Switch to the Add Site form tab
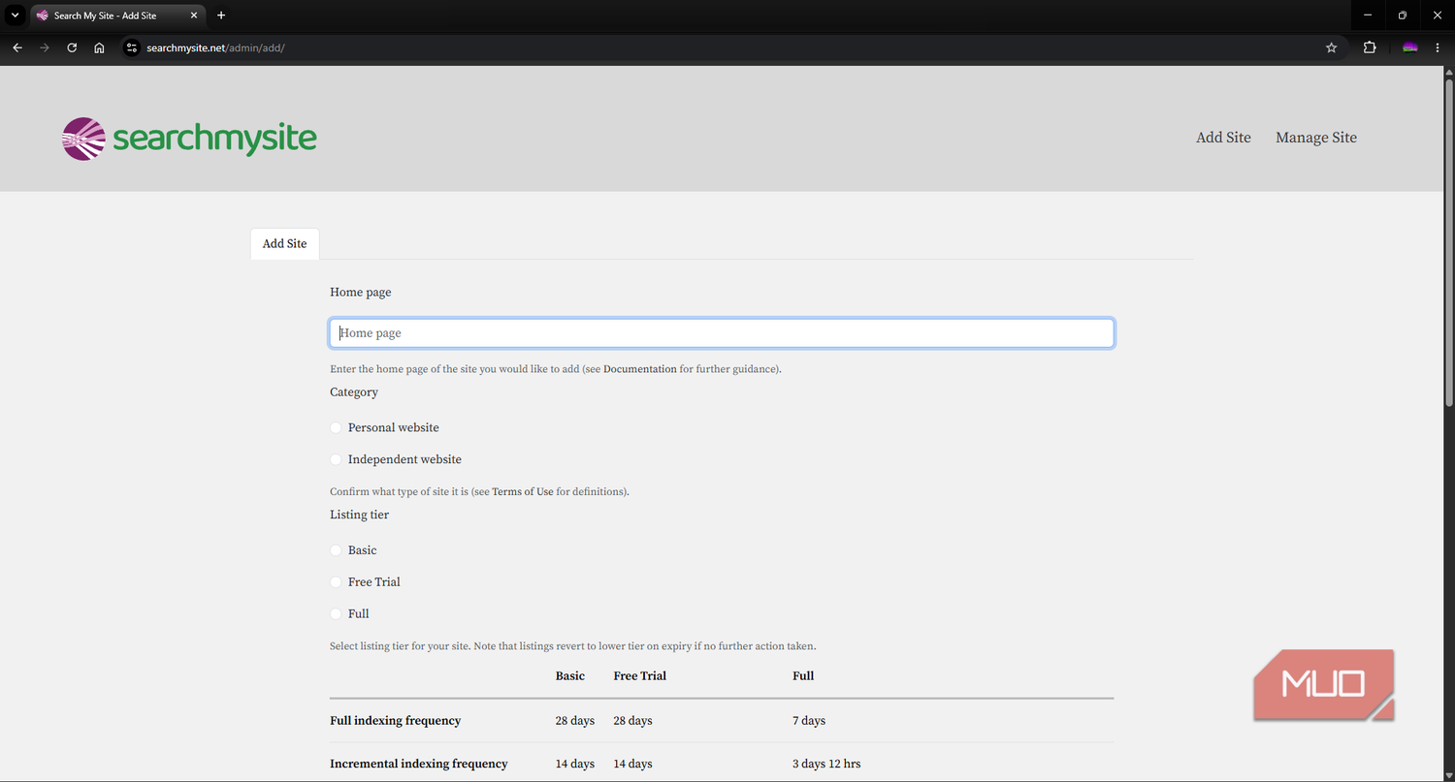1455x782 pixels. (284, 244)
